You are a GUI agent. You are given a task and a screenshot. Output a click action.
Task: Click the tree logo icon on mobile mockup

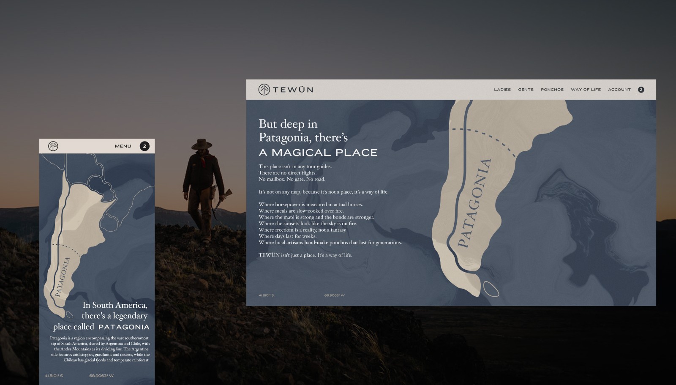point(53,146)
